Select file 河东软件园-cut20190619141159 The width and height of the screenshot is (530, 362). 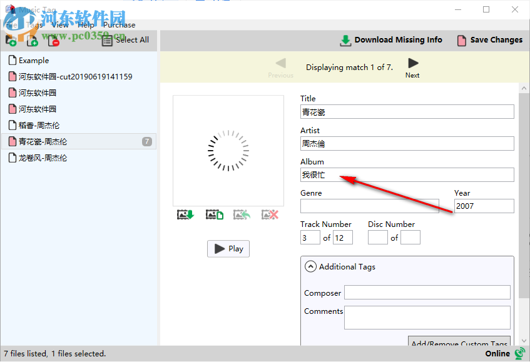[x=79, y=77]
